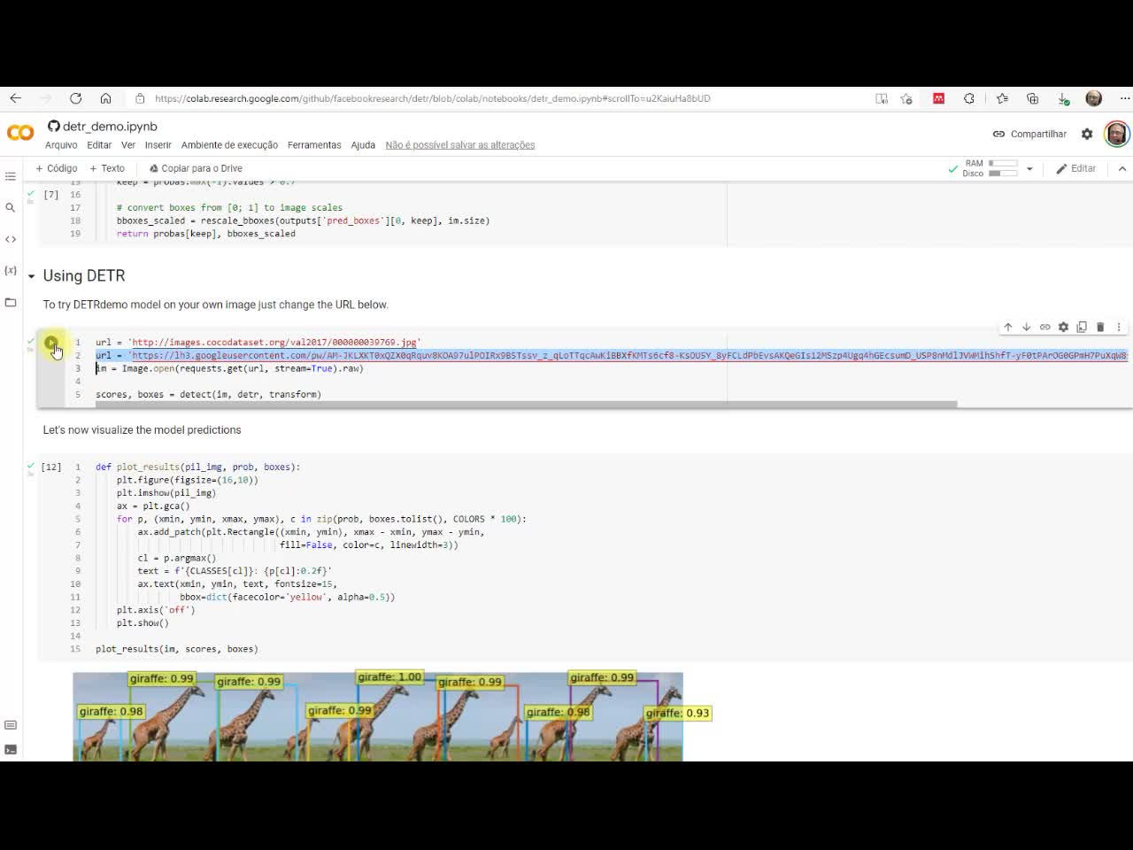Open the Files panel folder icon
Screen dimensions: 1133x850
(x=11, y=302)
